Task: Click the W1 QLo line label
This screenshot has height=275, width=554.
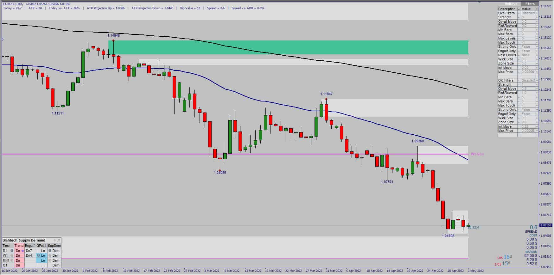Action: coord(477,154)
